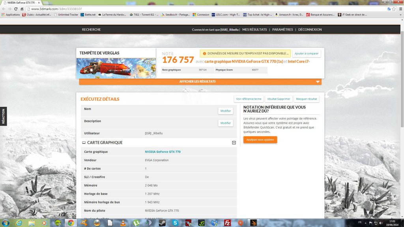The width and height of the screenshot is (404, 227).
Task: Open the Clubic bookmark
Action: 37,15
